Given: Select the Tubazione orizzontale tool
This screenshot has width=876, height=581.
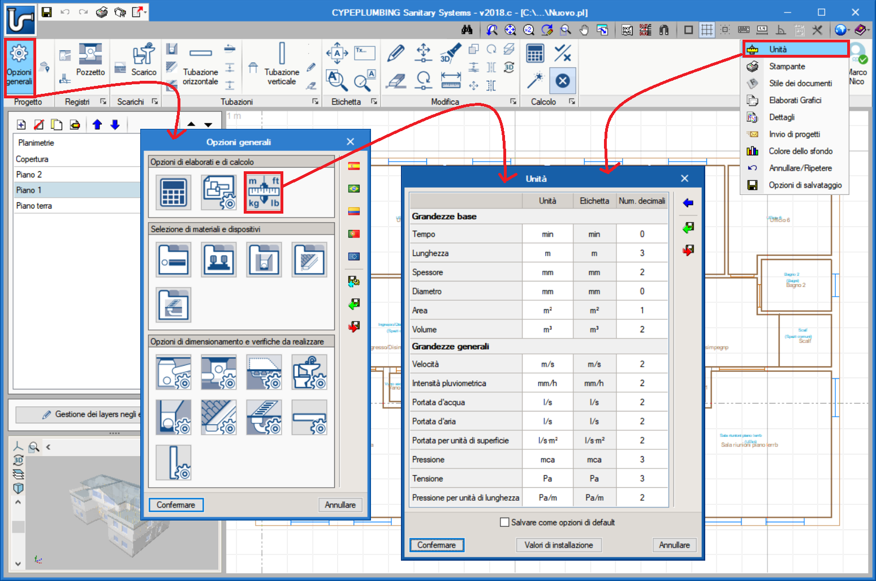Looking at the screenshot, I should [200, 65].
